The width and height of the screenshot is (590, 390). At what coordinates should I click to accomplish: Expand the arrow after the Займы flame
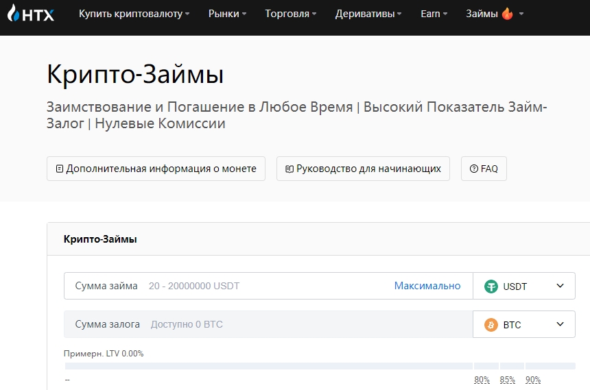click(x=521, y=14)
